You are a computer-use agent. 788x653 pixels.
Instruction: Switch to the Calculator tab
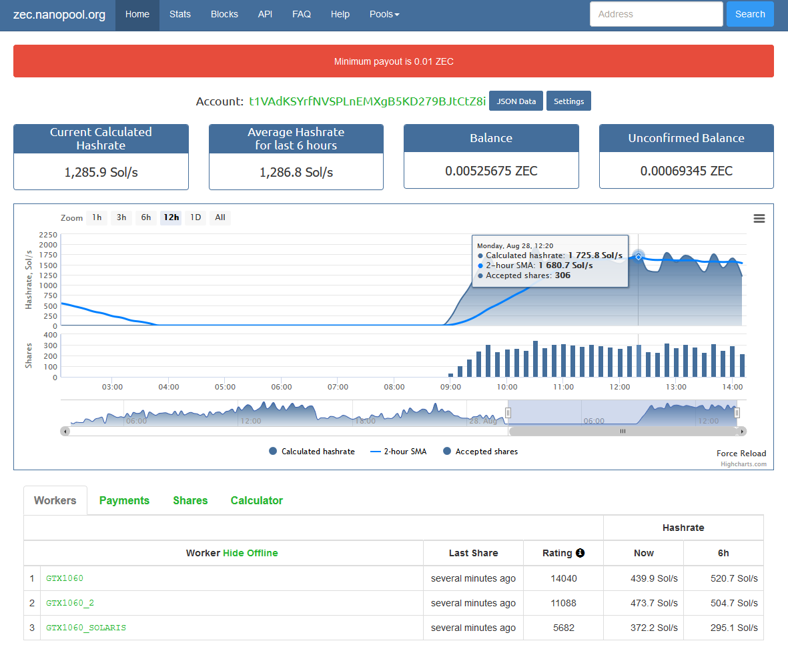[x=256, y=500]
